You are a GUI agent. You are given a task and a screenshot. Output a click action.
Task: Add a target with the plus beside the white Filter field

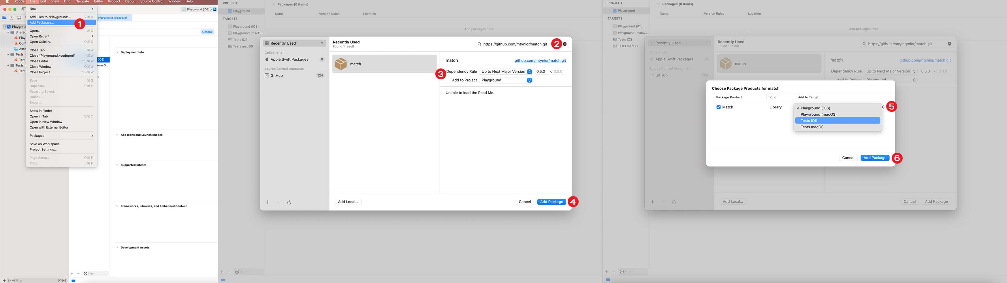72,274
